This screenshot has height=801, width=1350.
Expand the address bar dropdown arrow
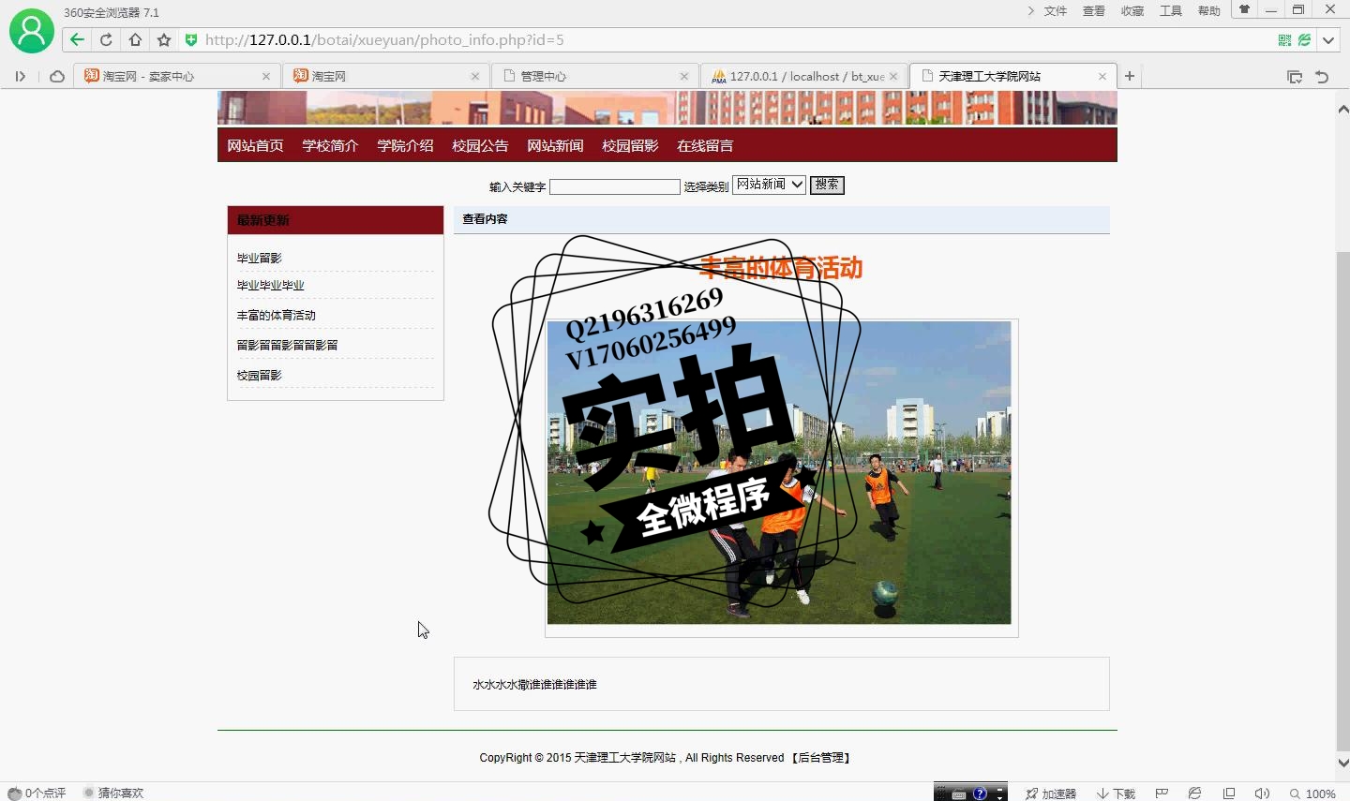(x=1328, y=40)
